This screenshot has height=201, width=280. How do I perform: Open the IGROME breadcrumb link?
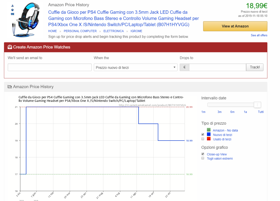tap(136, 31)
